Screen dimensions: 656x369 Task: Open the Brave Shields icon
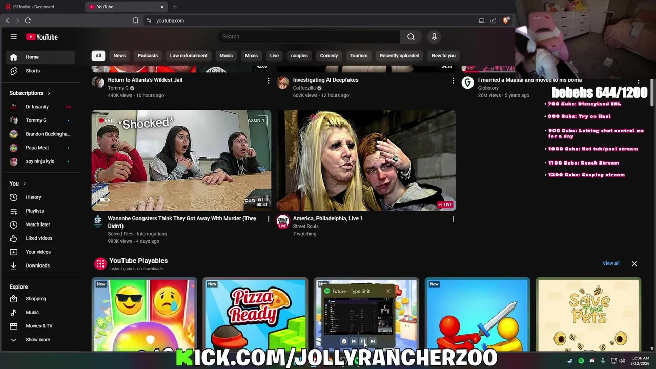506,20
